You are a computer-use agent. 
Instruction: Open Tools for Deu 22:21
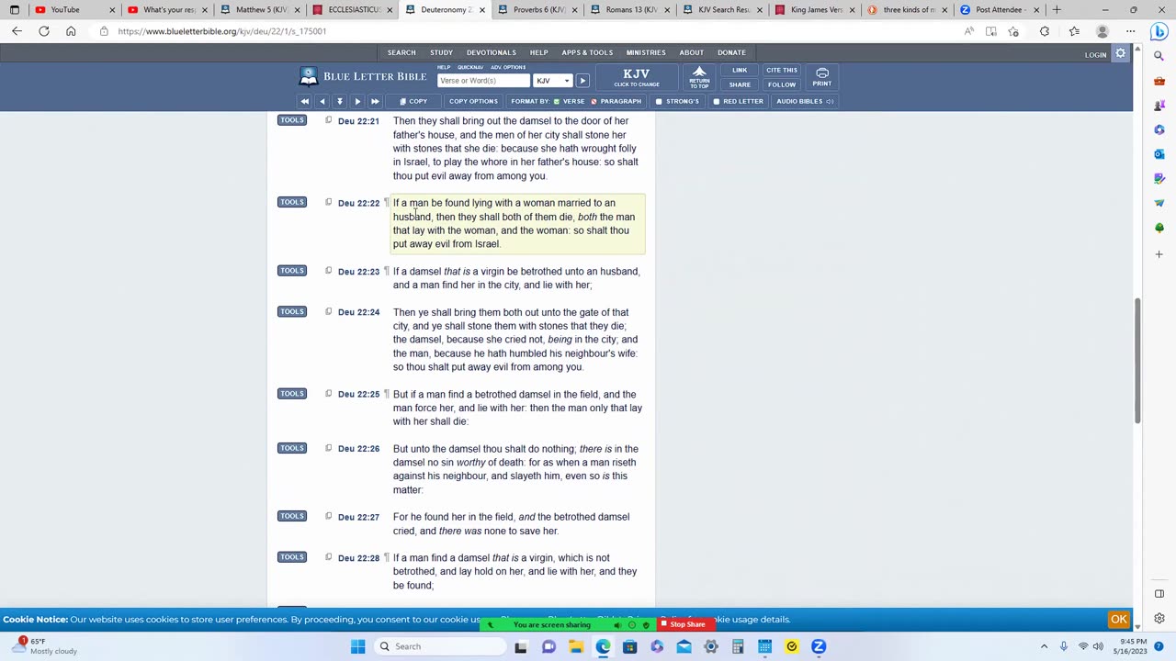click(x=292, y=120)
